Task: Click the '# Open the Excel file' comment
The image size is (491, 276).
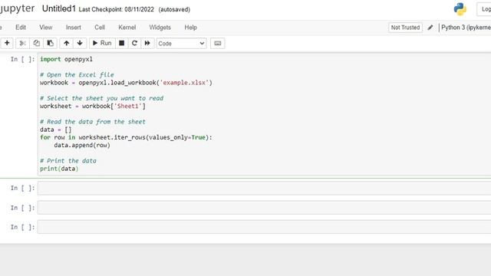Action: click(77, 75)
